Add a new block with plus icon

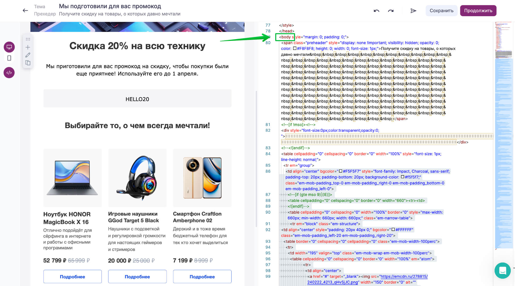tap(28, 47)
